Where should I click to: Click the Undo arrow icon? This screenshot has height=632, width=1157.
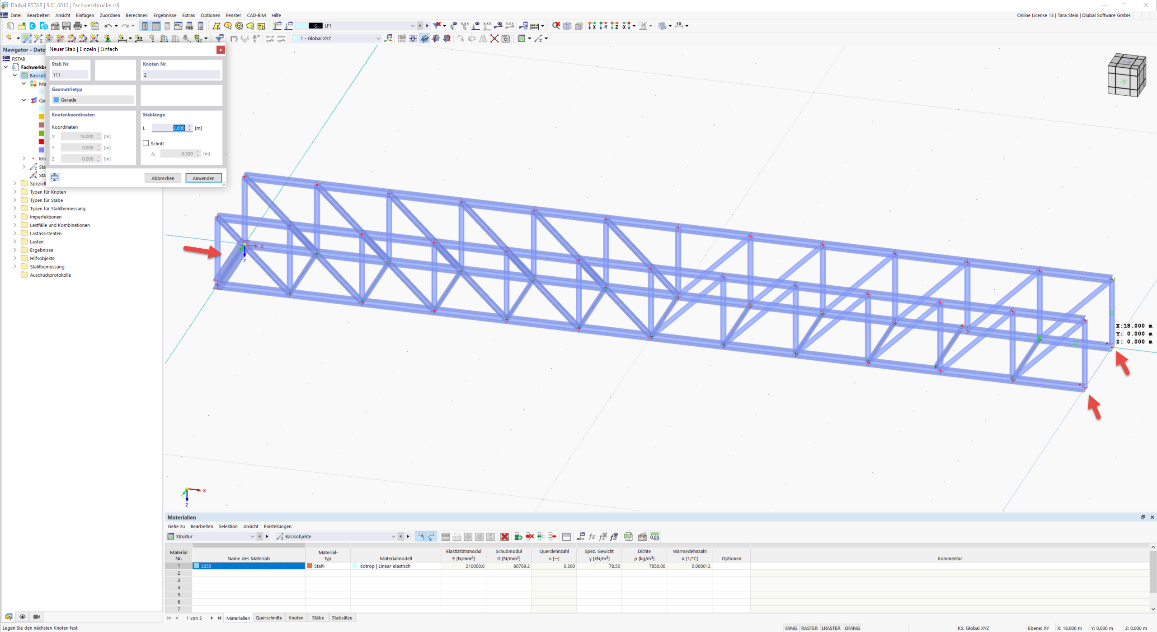click(108, 26)
